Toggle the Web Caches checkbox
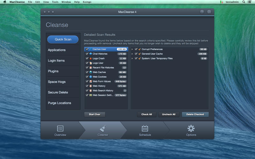The image size is (255, 159). coord(87,72)
